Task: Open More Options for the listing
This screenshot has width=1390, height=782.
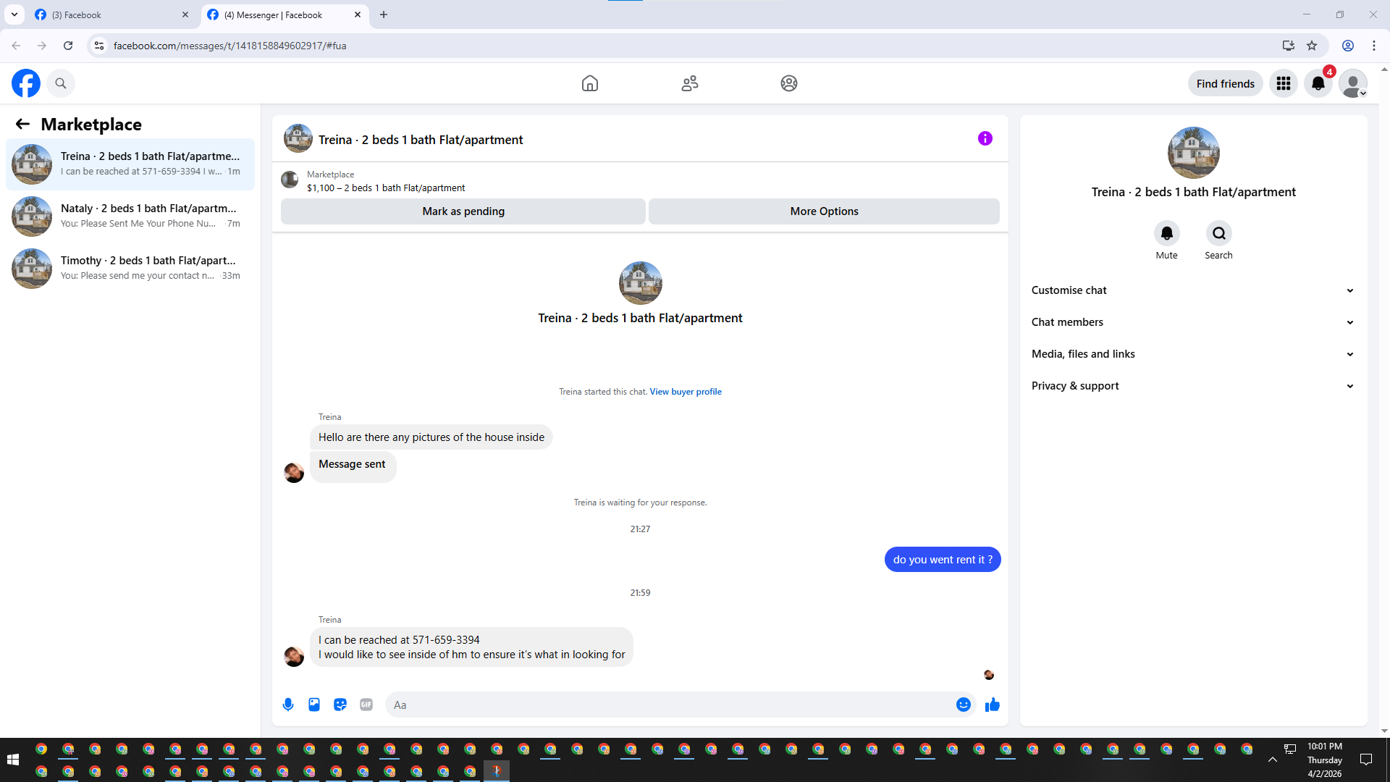Action: 824,211
